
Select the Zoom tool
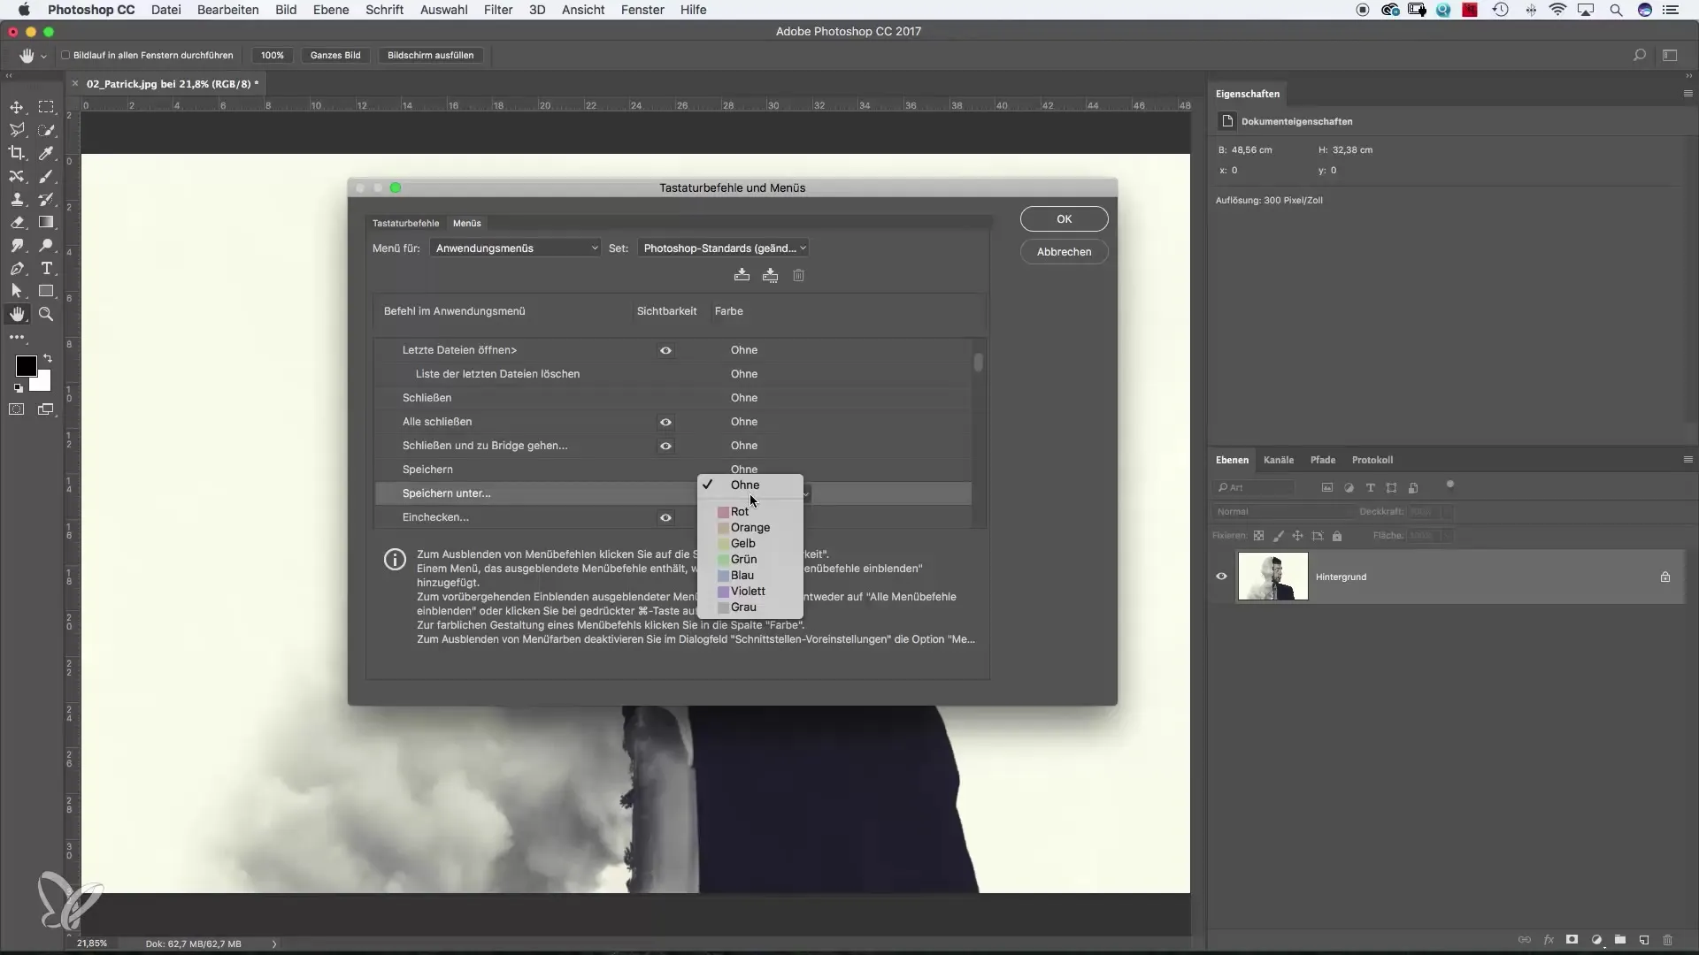pyautogui.click(x=46, y=314)
